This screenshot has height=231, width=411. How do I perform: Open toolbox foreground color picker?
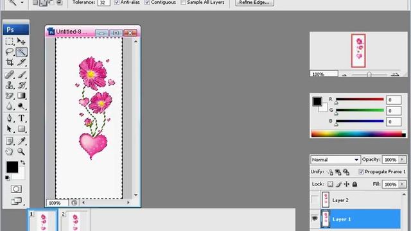click(x=12, y=167)
